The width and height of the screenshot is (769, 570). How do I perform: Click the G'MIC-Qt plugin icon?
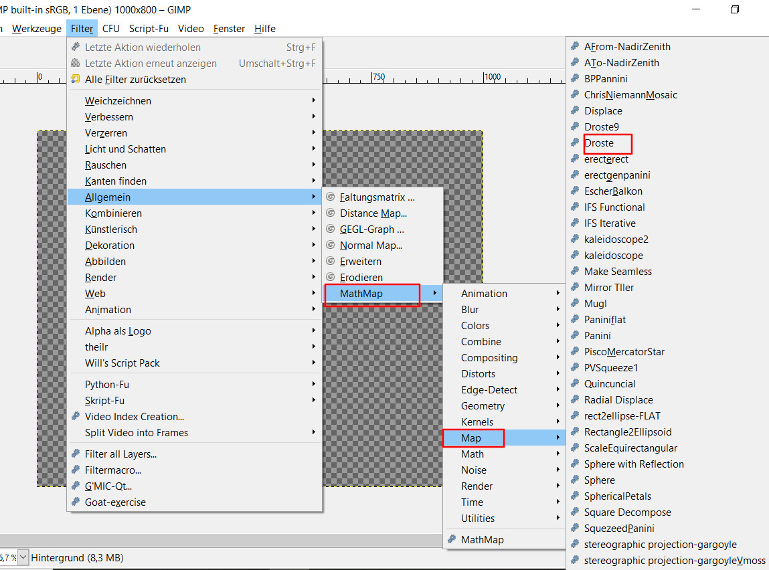(x=76, y=486)
